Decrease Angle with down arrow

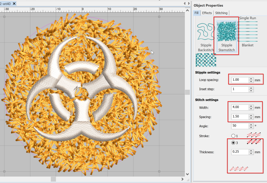251,127
